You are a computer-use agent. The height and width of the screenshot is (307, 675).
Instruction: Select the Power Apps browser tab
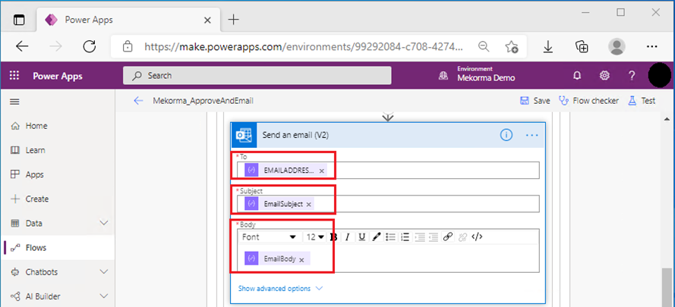128,20
